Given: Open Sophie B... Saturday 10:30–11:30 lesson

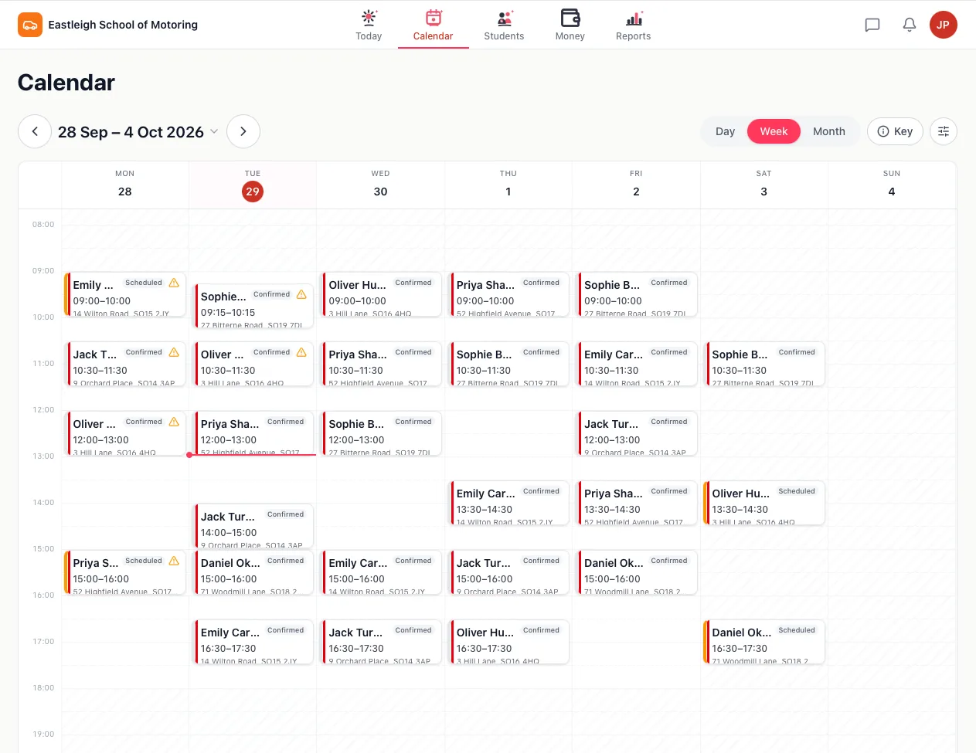Looking at the screenshot, I should click(x=765, y=364).
